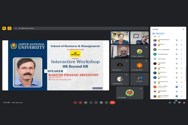Viewport: 188px width, 125px height.
Task: Select the video tile of man in office
Action: 139,38
